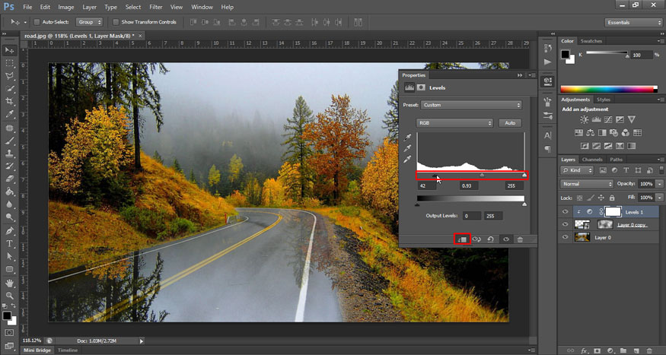Viewport: 666px width, 355px height.
Task: Click the Auto button in Levels
Action: click(510, 122)
